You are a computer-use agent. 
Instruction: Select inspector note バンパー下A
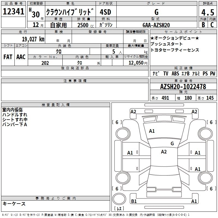[15, 125]
